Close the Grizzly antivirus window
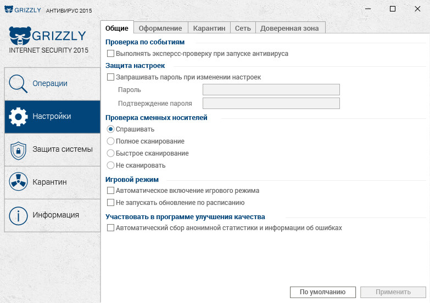 [417, 9]
